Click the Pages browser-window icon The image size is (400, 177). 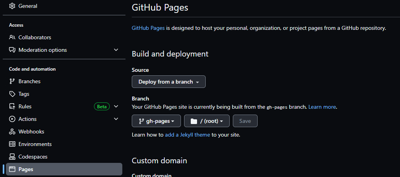click(12, 169)
